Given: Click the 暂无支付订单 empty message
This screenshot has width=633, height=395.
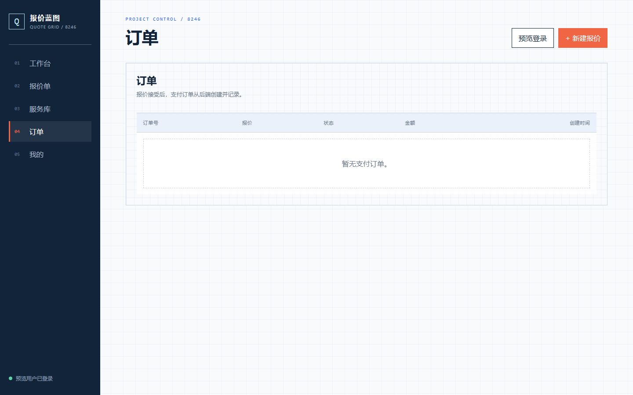Looking at the screenshot, I should pos(367,164).
